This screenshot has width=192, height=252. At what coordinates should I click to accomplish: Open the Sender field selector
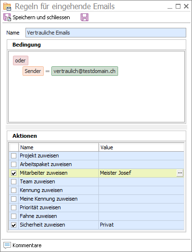point(33,71)
